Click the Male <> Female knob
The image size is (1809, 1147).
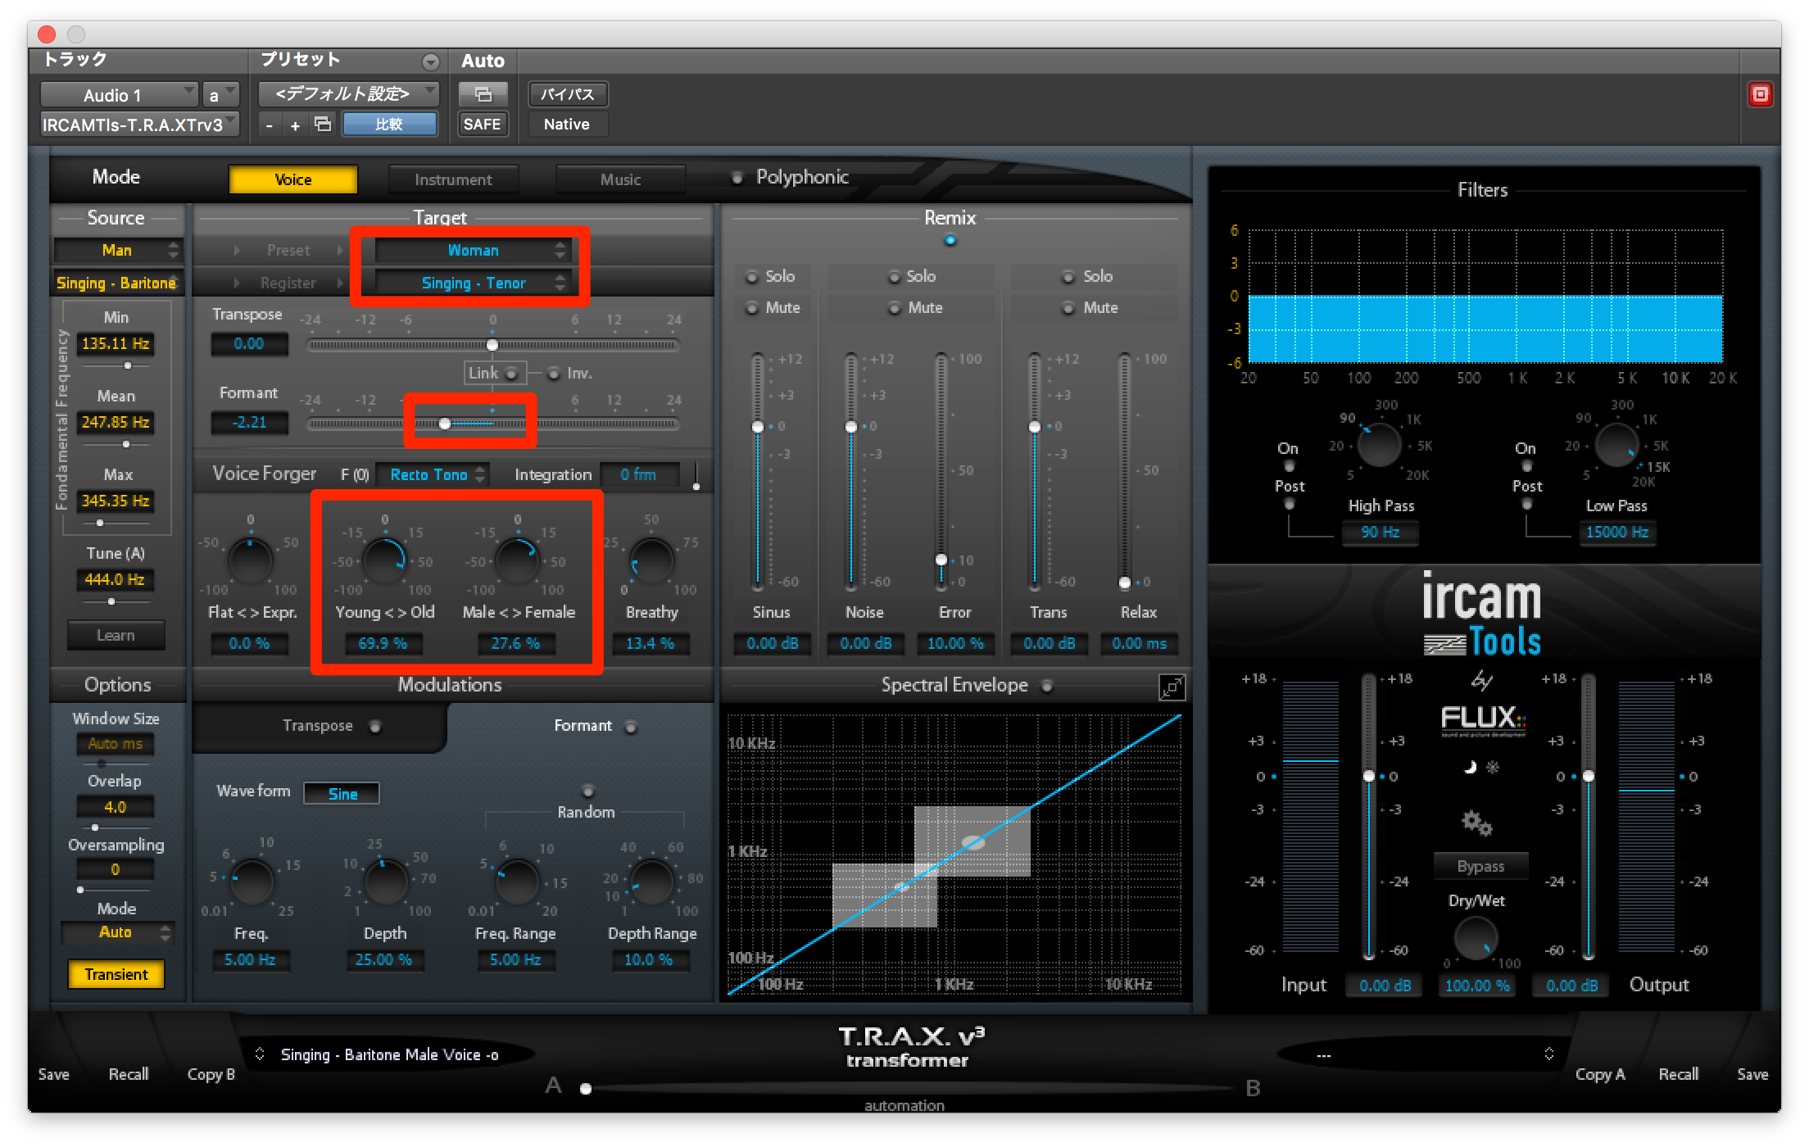(x=516, y=560)
